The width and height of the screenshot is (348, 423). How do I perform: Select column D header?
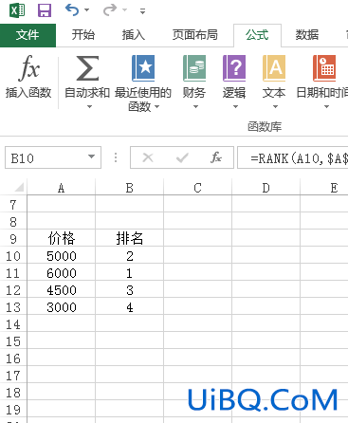pyautogui.click(x=266, y=188)
